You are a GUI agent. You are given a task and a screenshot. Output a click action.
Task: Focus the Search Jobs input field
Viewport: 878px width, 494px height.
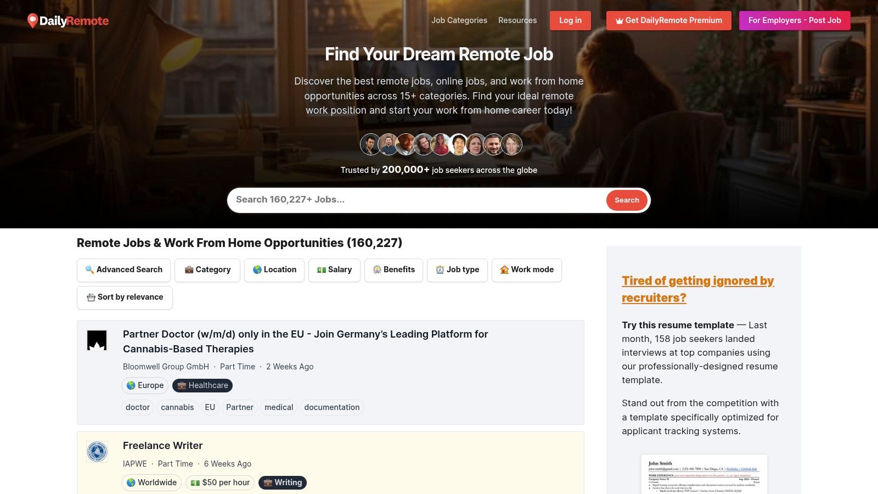(x=417, y=200)
